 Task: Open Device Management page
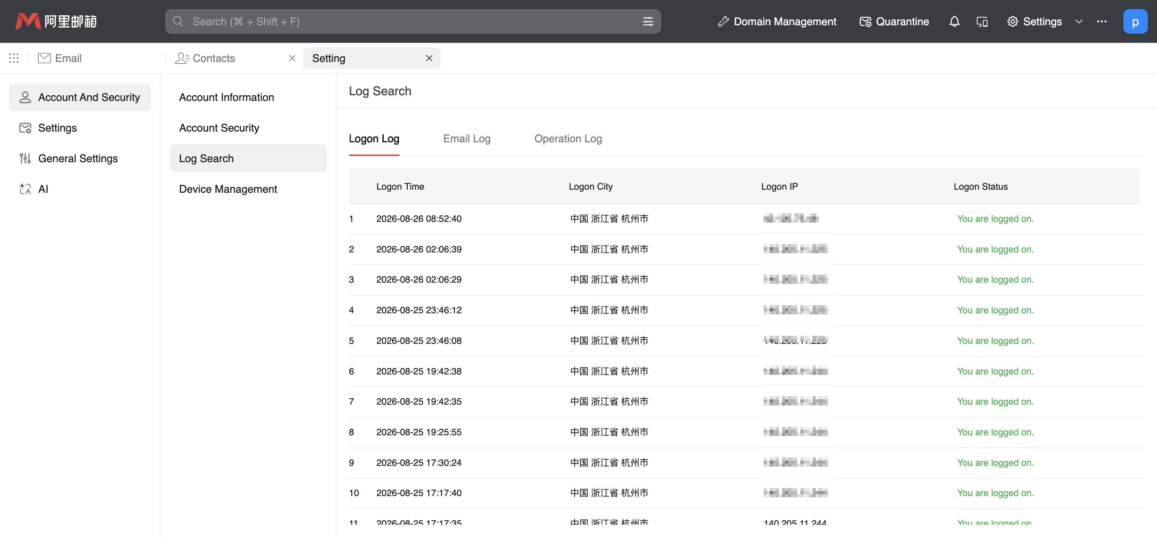tap(248, 189)
